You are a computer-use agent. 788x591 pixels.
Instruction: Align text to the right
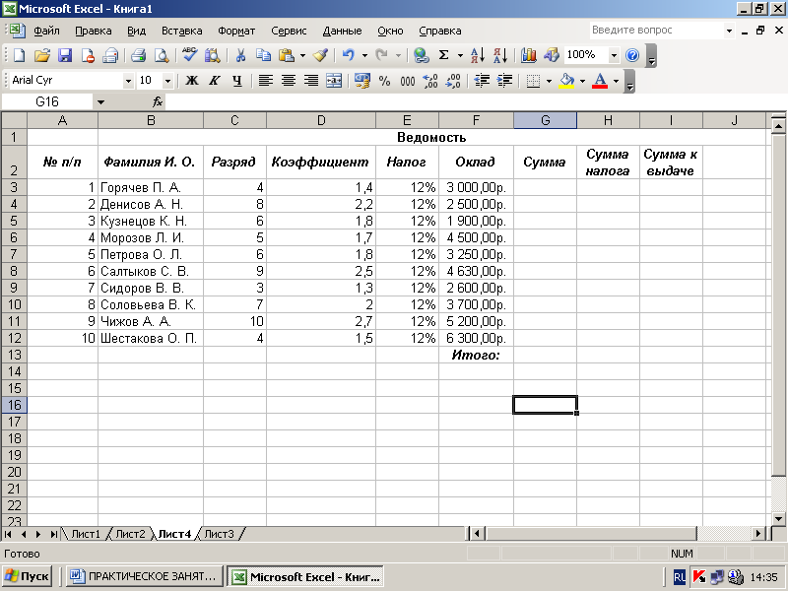pyautogui.click(x=311, y=81)
